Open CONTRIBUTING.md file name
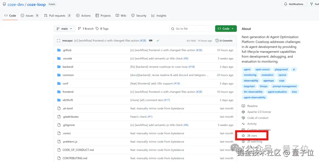Screen dimensions: 319x162 tap(75, 158)
